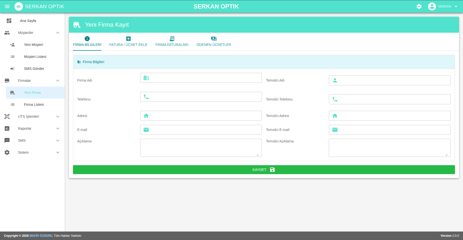Click the UTS İşlemleri QR code icon
Image resolution: width=463 pixels, height=240 pixels.
point(7,117)
